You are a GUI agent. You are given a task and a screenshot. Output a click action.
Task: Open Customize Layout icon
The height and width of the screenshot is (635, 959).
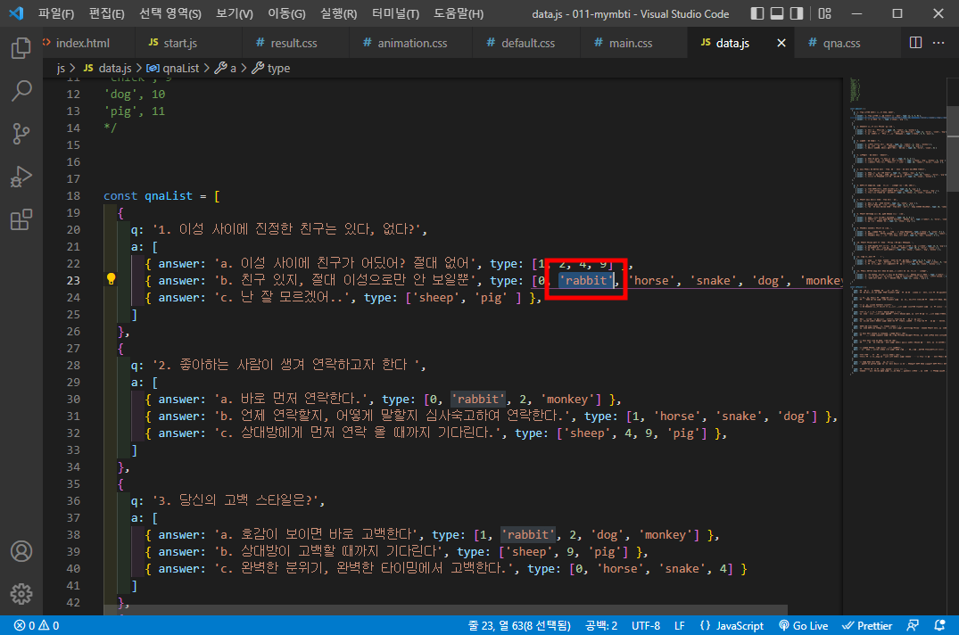coord(825,13)
